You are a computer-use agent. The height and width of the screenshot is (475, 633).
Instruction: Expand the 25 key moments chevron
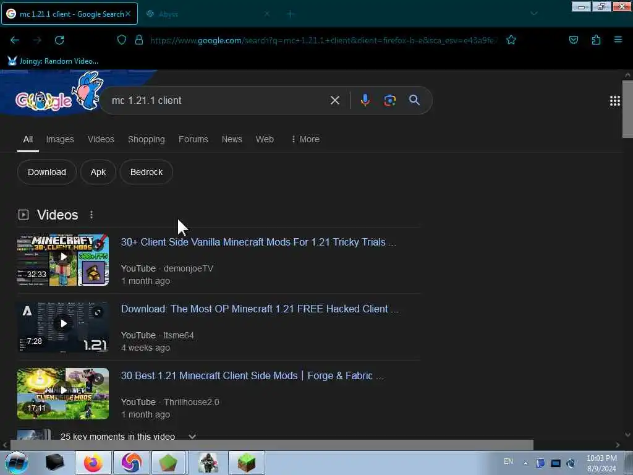click(192, 436)
